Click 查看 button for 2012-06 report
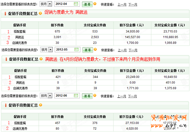This screenshot has height=133, width=190. (x=87, y=96)
